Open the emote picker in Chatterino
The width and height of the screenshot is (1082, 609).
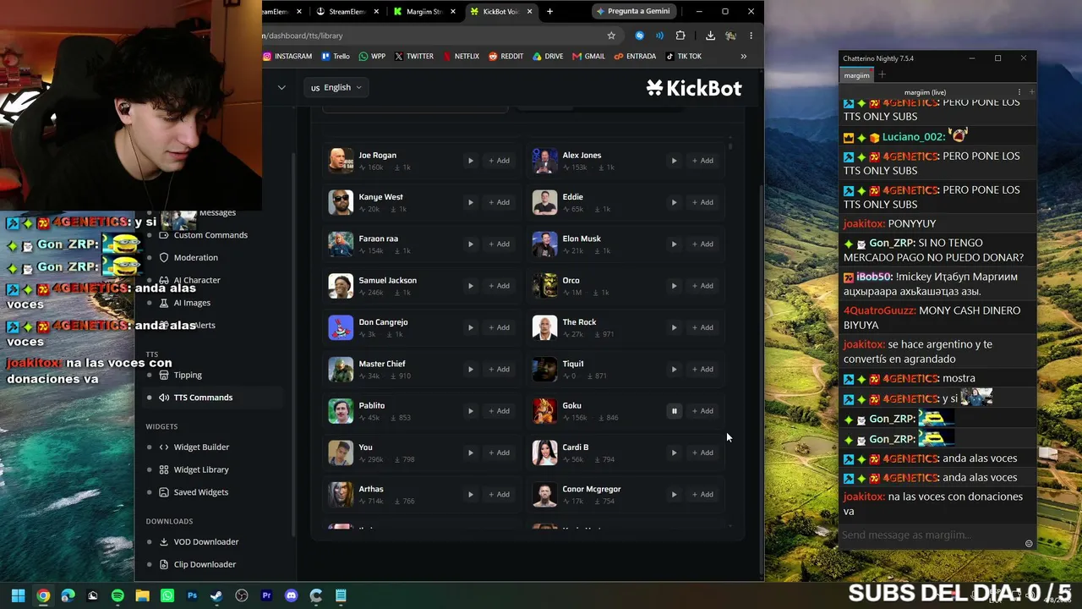point(1029,544)
